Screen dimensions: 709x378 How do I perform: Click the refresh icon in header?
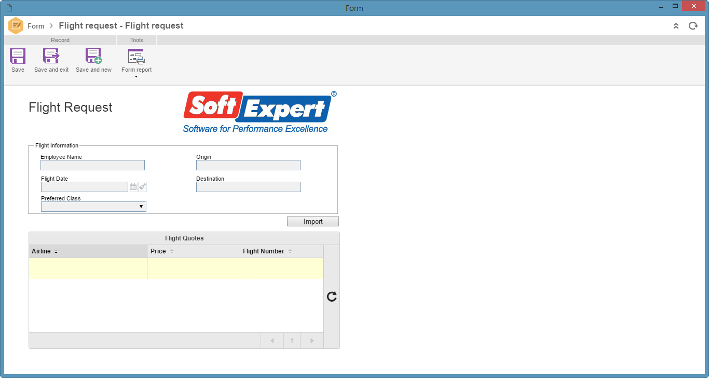point(693,26)
